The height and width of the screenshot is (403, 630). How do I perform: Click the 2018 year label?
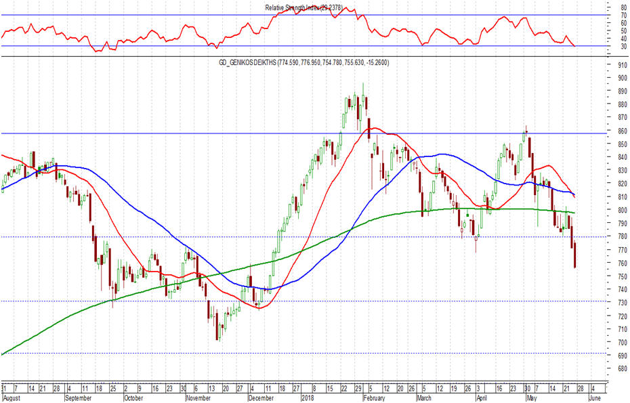coord(308,398)
